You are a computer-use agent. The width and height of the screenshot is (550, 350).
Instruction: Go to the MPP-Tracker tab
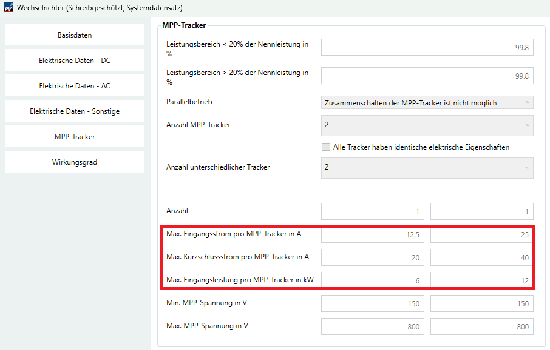75,137
